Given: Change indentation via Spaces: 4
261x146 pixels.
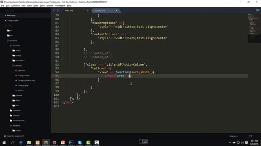Looking at the screenshot, I should [x=233, y=136].
